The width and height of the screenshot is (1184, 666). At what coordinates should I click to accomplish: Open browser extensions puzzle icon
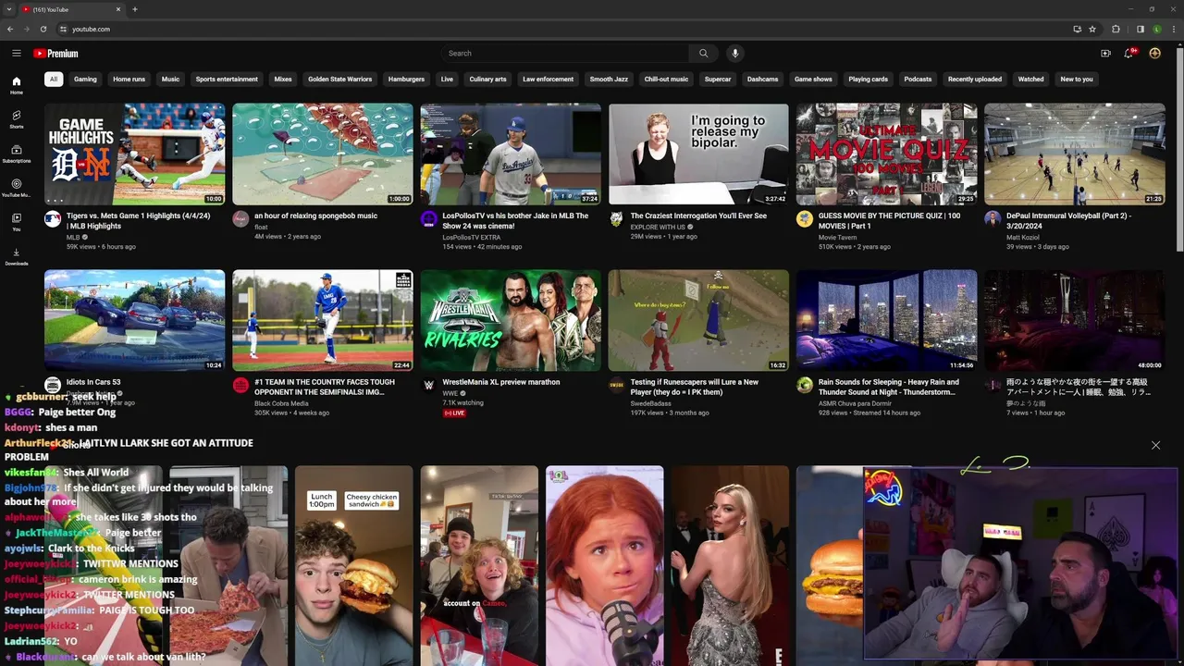[1116, 29]
